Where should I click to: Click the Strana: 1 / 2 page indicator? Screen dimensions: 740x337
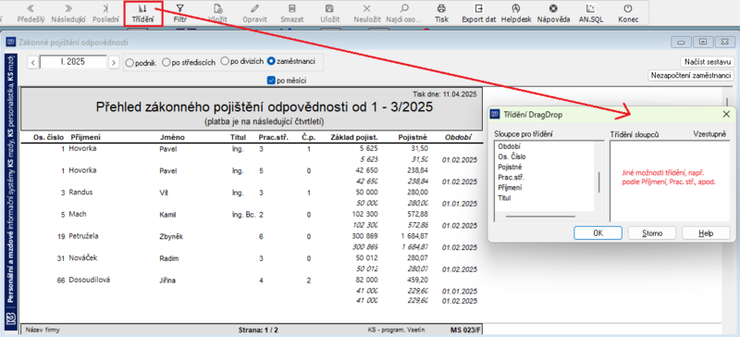pos(257,329)
